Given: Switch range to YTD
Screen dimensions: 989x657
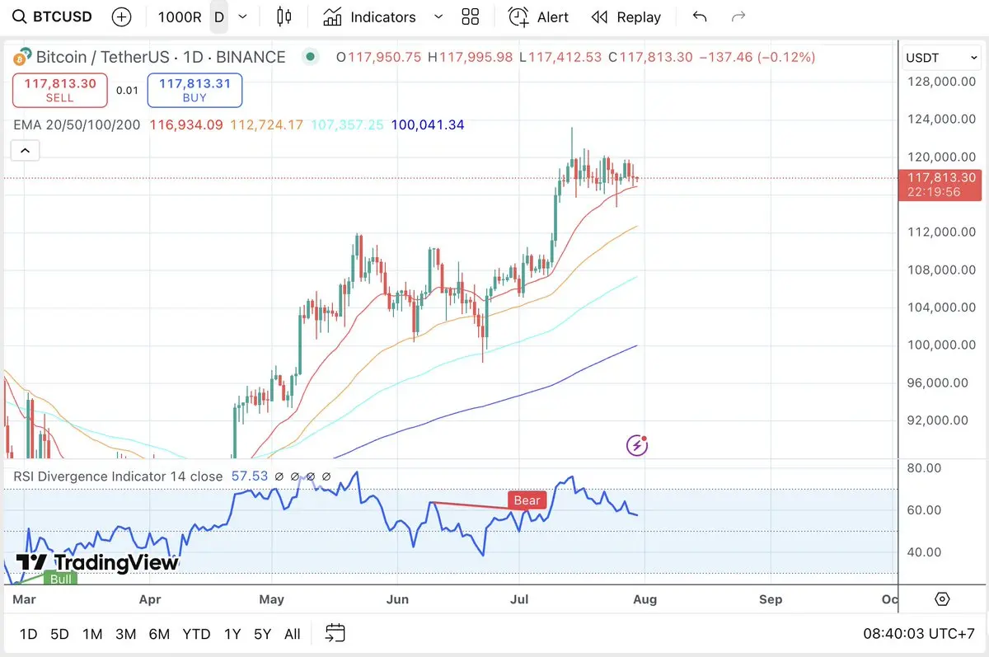Looking at the screenshot, I should [x=196, y=634].
